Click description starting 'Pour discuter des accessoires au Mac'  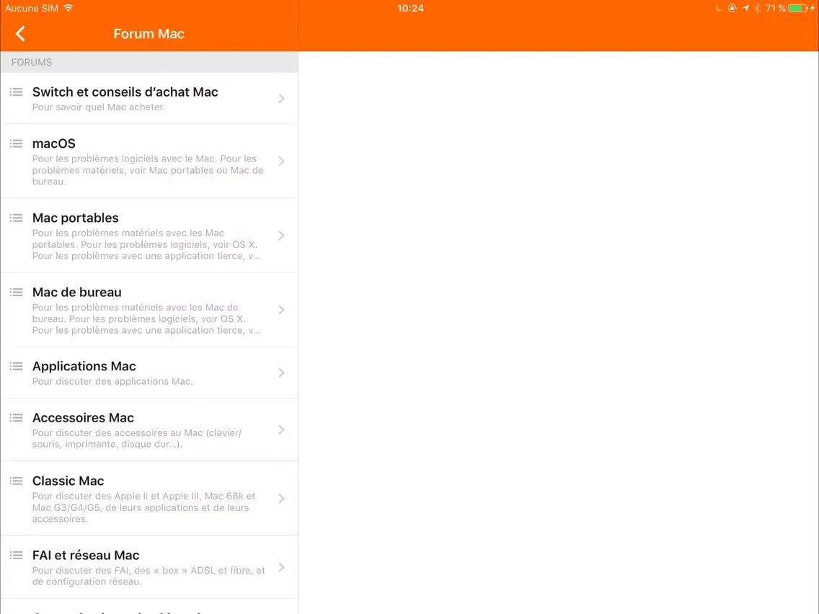[137, 439]
